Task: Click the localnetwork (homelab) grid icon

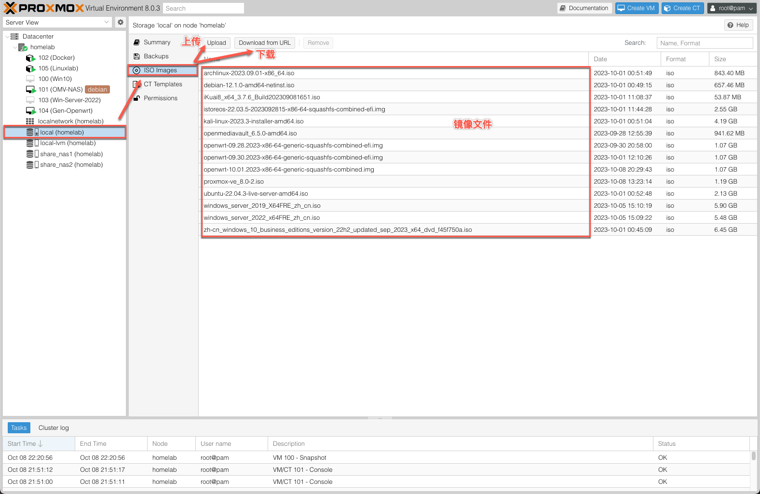Action: tap(30, 121)
